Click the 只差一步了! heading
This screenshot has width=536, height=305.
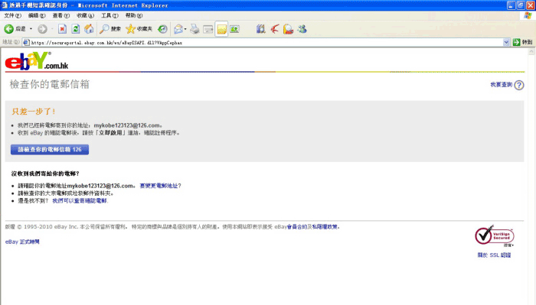click(34, 111)
